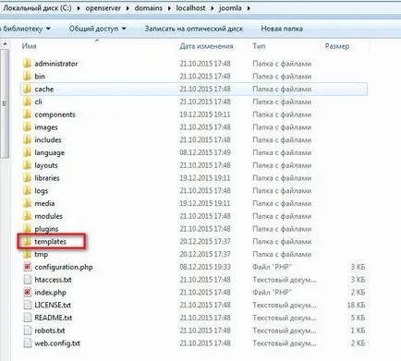Screen dimensions: 401x361
Task: Select the libraries folder icon
Action: [x=27, y=178]
